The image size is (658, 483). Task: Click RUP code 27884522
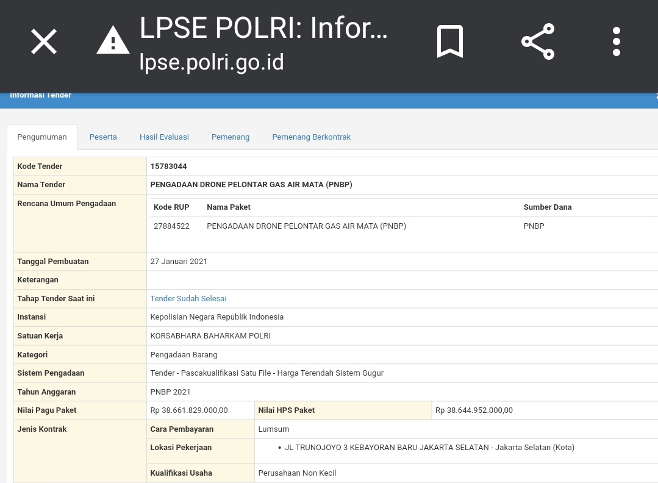click(171, 226)
